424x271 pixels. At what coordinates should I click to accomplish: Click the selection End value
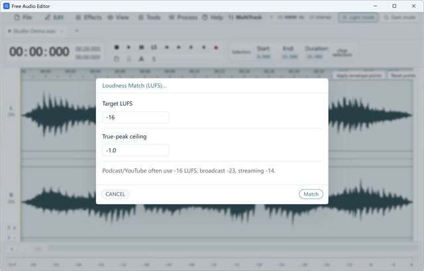click(290, 57)
